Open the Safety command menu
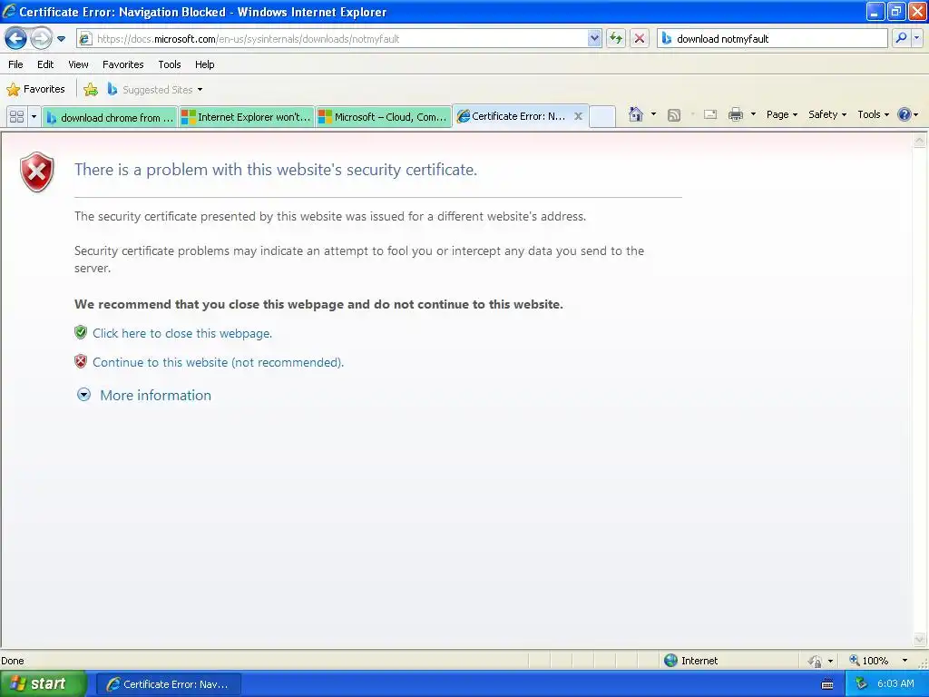 (x=827, y=114)
